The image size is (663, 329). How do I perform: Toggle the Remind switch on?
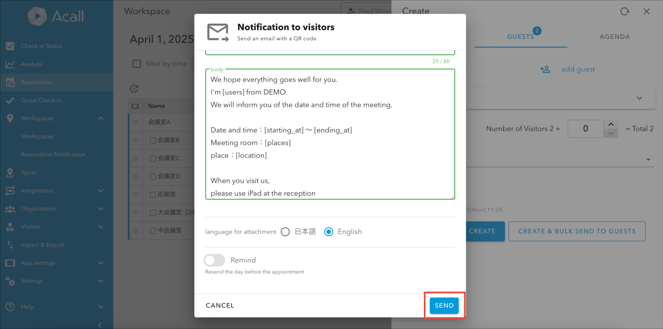(214, 260)
